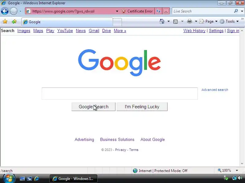Screen dimensions: 245x183
Task: Open the Play link
Action: 50,31
